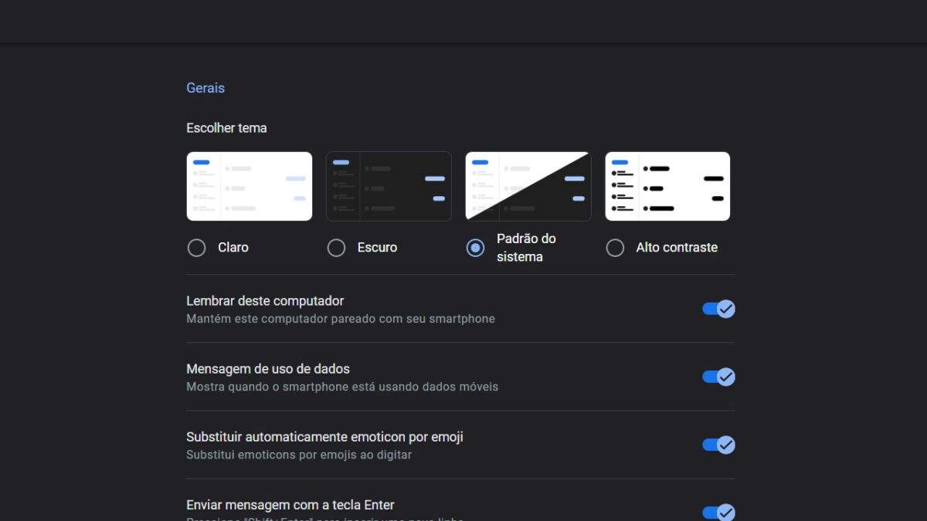Click the Escolher tema heading

(x=226, y=127)
